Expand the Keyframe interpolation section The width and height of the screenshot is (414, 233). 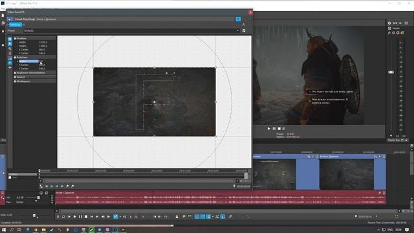point(15,72)
